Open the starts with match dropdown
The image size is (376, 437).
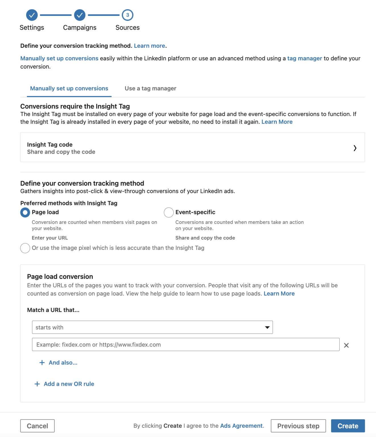point(152,327)
